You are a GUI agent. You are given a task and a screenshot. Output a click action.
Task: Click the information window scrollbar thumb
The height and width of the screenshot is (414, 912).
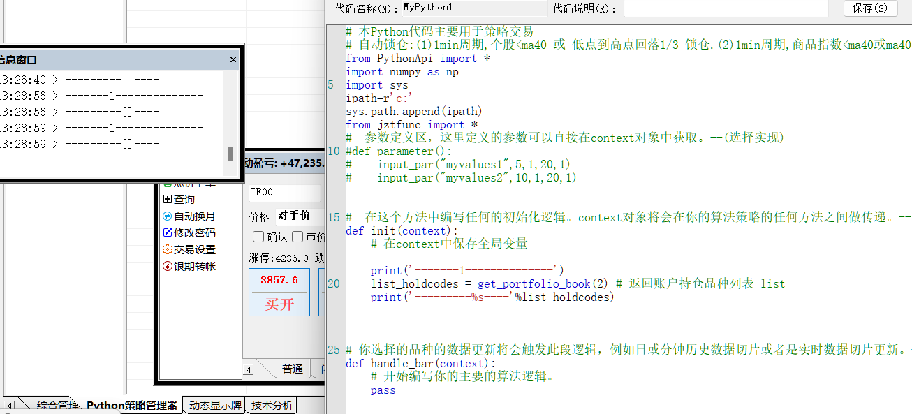(x=230, y=154)
